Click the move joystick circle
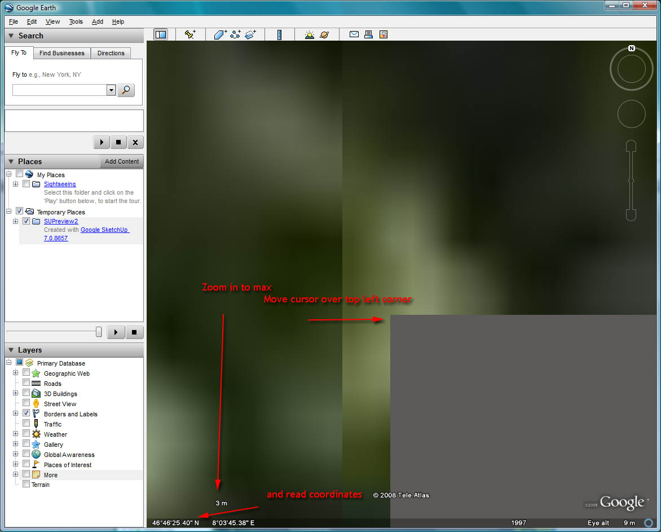 pos(632,114)
